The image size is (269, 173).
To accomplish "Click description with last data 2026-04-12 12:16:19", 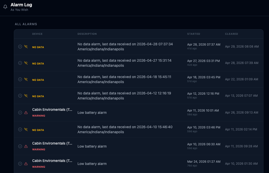I will [124, 96].
